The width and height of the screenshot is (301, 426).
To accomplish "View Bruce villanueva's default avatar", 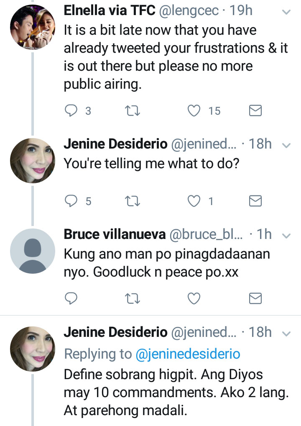I will pos(33,251).
